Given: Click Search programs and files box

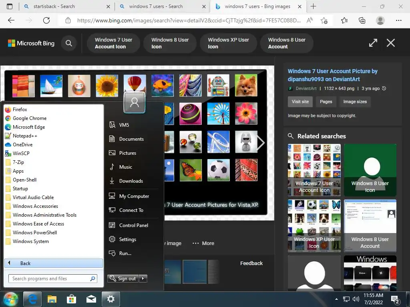Looking at the screenshot, I should [53, 279].
